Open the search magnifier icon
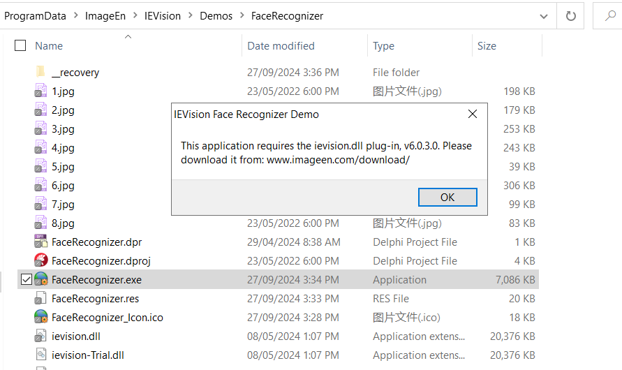Image resolution: width=622 pixels, height=370 pixels. [609, 16]
